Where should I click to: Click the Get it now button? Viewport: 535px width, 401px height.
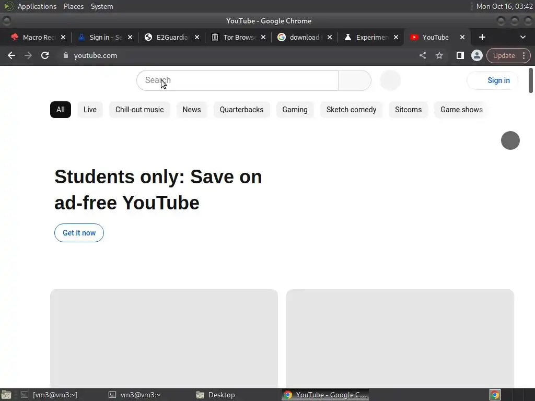pyautogui.click(x=79, y=233)
